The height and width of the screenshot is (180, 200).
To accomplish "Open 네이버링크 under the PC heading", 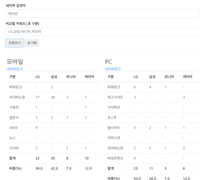I will coord(113,69).
